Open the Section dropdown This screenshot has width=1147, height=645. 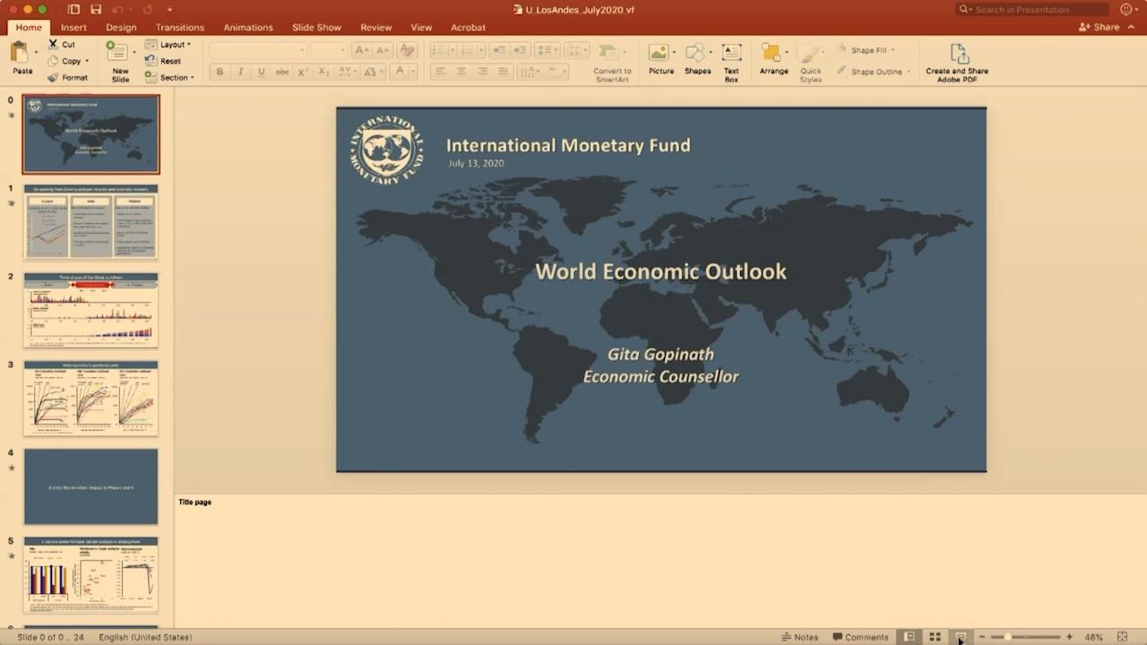(x=169, y=78)
